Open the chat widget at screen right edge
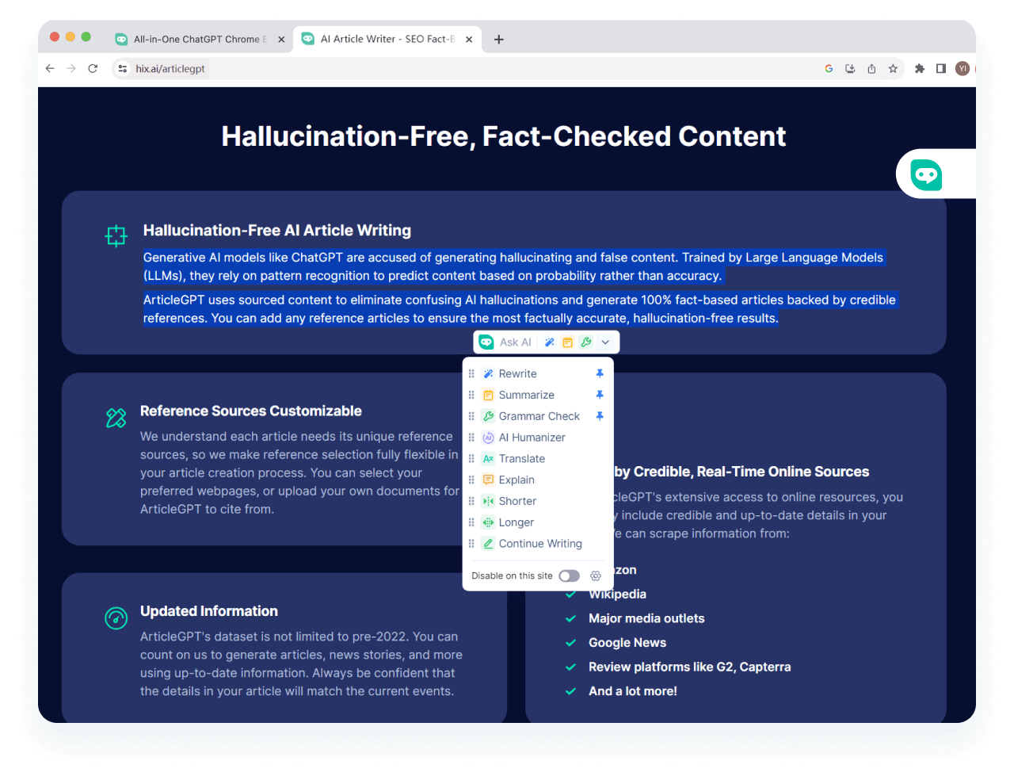The width and height of the screenshot is (1014, 780). coord(925,174)
